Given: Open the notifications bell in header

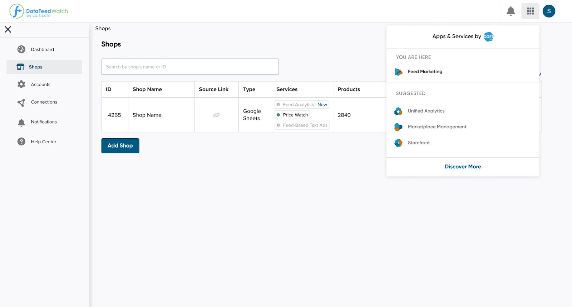Looking at the screenshot, I should tap(511, 11).
